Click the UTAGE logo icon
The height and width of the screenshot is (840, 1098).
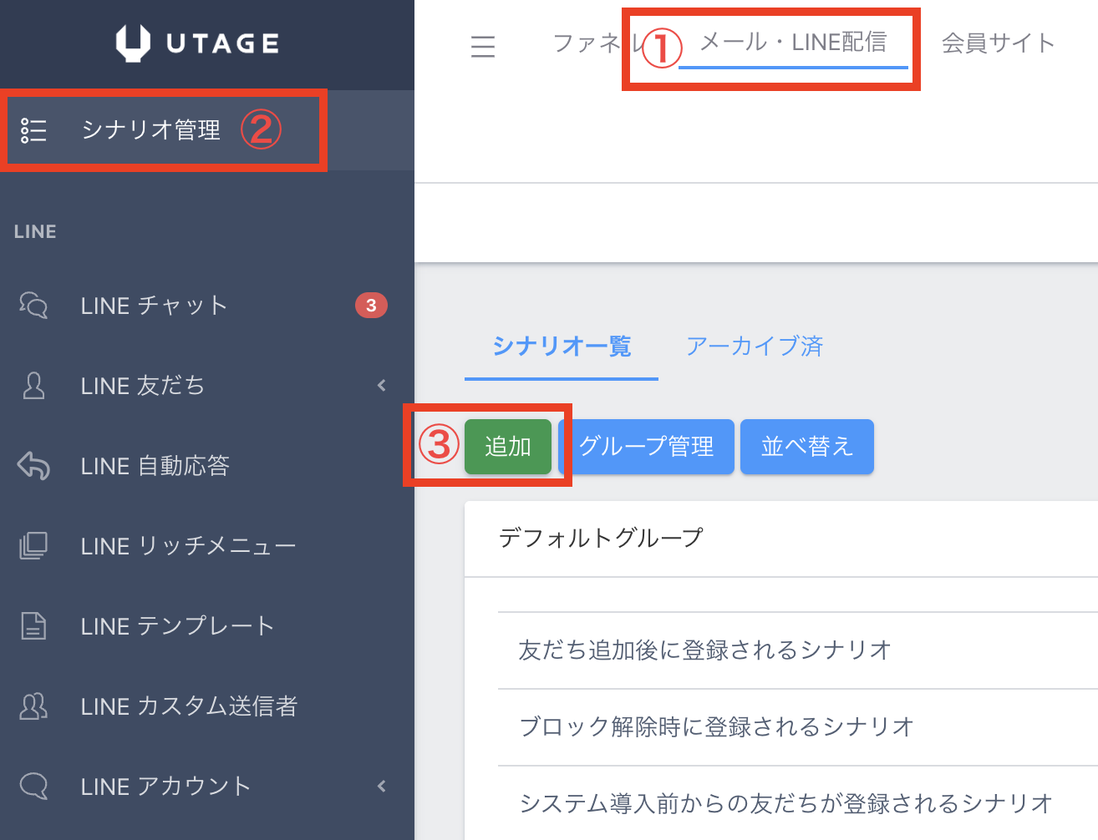[x=133, y=43]
